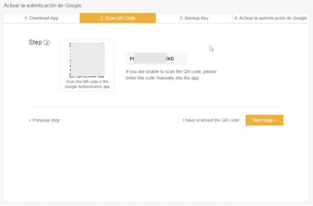Click the 'I have scanned the QR code' text
Image resolution: width=313 pixels, height=206 pixels.
point(211,121)
